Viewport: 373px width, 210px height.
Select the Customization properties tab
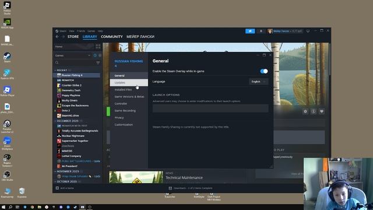click(129, 125)
